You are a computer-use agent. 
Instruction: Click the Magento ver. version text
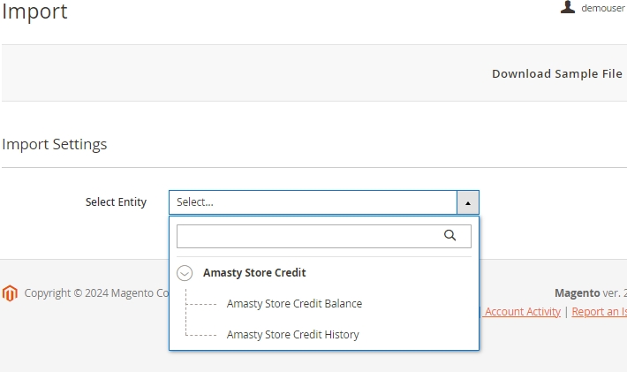[591, 293]
